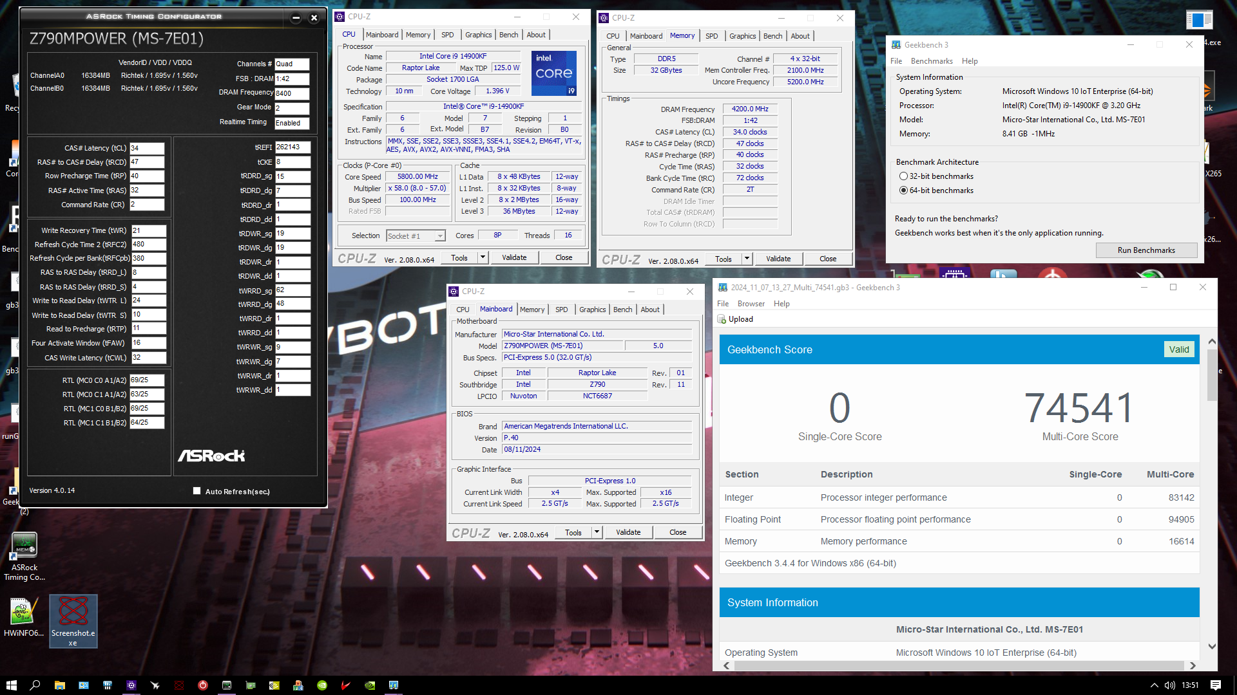Click the Valid badge in Geekbench Score header
Screen dimensions: 1237x695
point(1179,349)
